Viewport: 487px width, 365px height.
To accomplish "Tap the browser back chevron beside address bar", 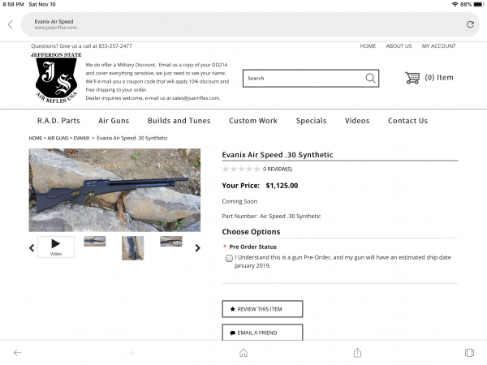I will point(11,24).
